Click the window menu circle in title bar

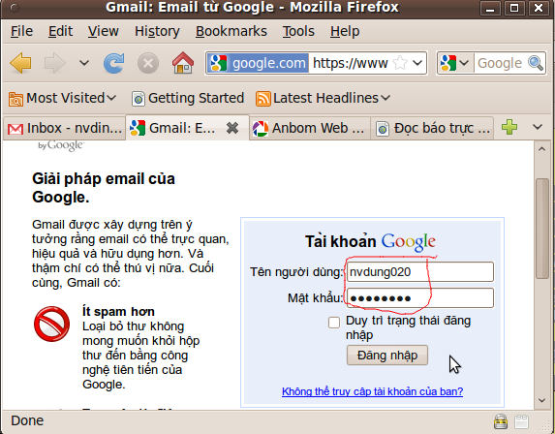point(15,8)
